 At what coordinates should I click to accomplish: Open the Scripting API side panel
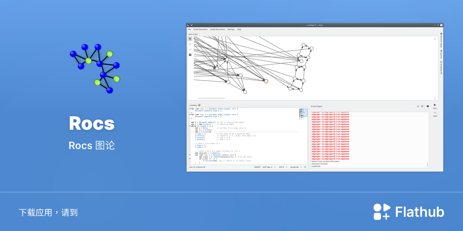coord(441,68)
